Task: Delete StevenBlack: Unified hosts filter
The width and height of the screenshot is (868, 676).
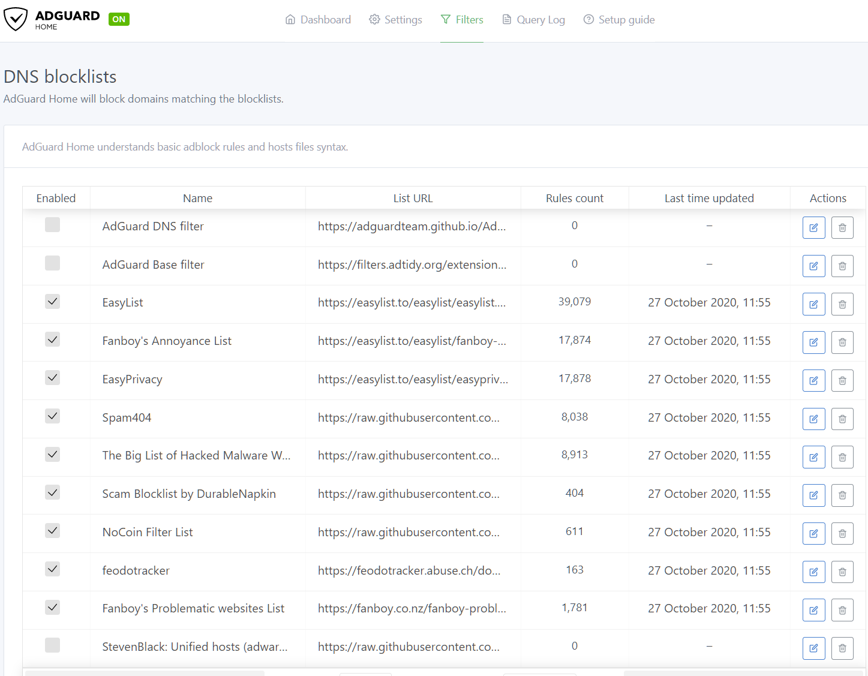Action: click(x=842, y=648)
